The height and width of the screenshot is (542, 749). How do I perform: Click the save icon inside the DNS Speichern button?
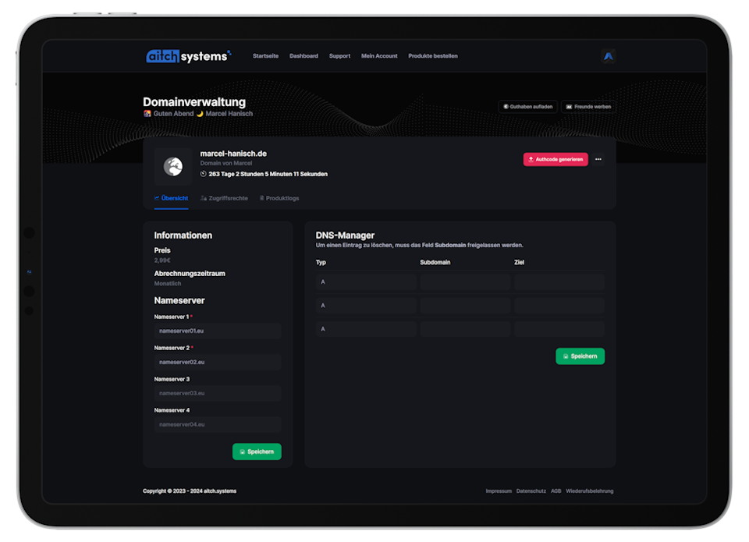pyautogui.click(x=567, y=356)
